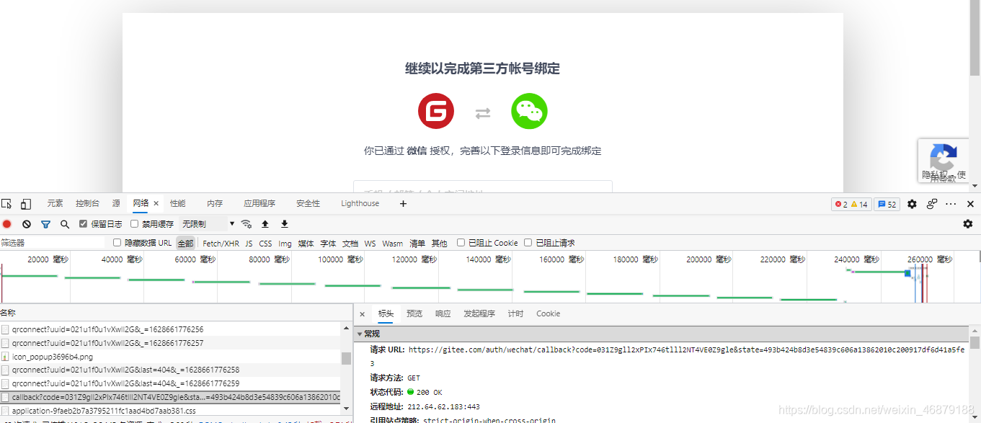Click the reCAPTCHA badge
This screenshot has width=981, height=423.
coord(944,161)
